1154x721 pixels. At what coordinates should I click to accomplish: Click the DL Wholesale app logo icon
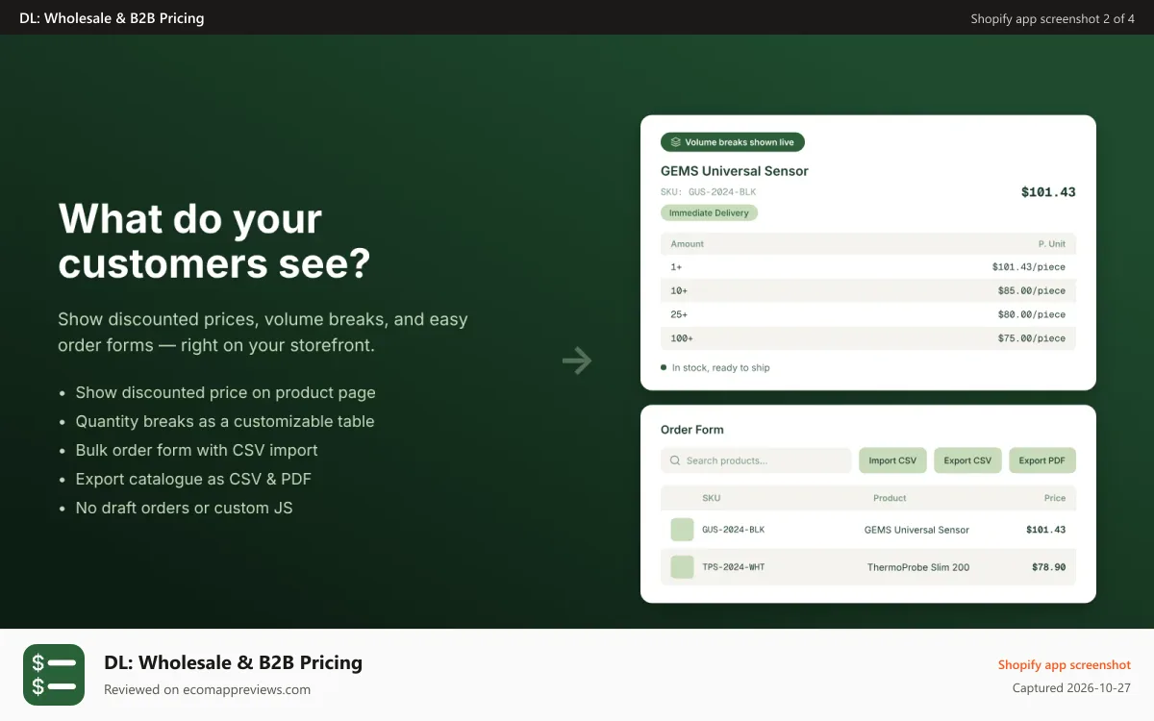click(54, 675)
